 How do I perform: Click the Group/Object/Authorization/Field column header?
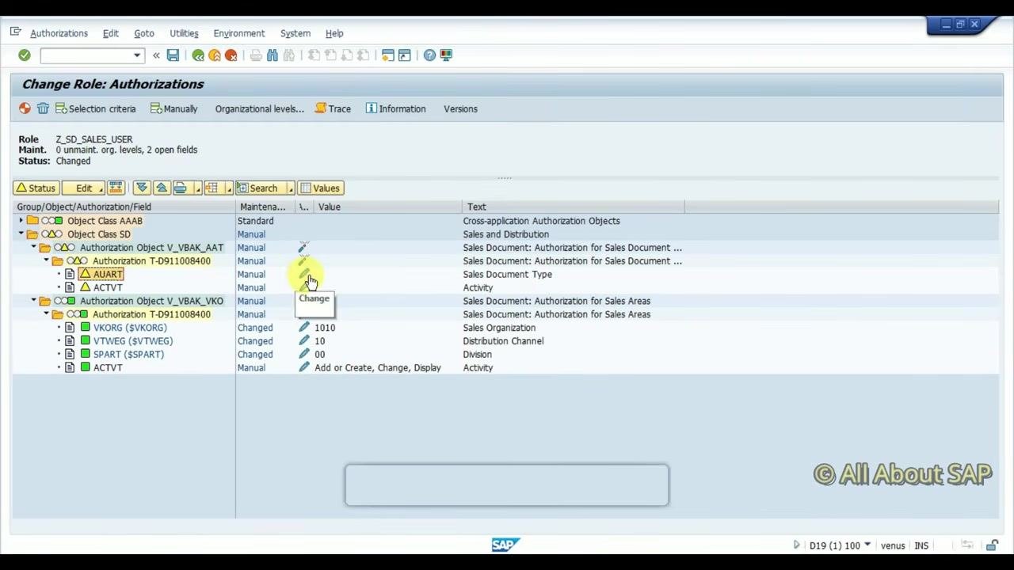(x=124, y=207)
